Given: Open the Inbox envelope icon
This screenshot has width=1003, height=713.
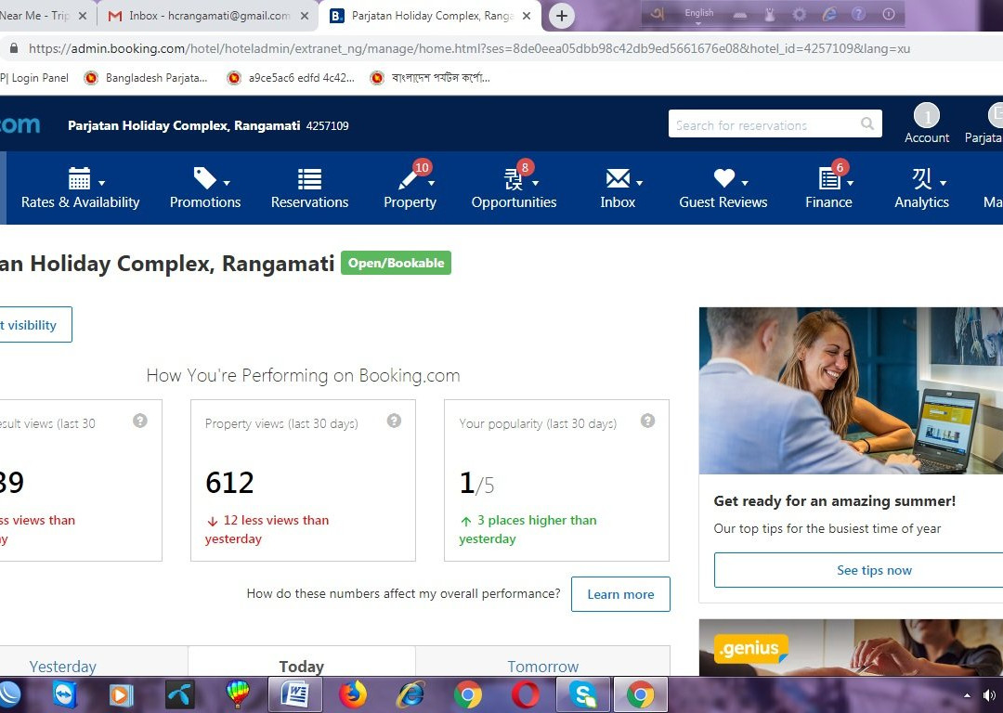Looking at the screenshot, I should click(x=617, y=179).
